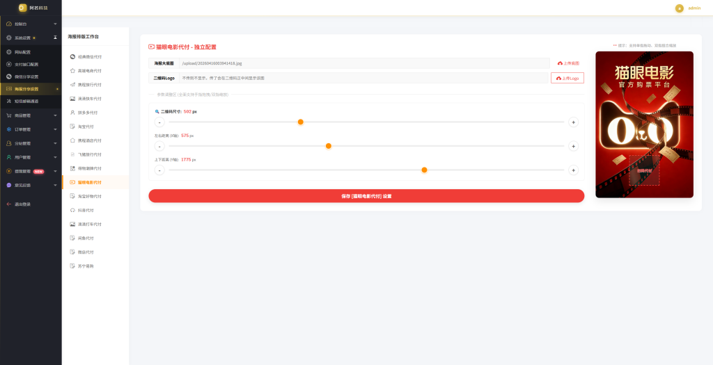713x365 pixels.
Task: Select 淘宝代付 in the poster list
Action: tap(95, 127)
